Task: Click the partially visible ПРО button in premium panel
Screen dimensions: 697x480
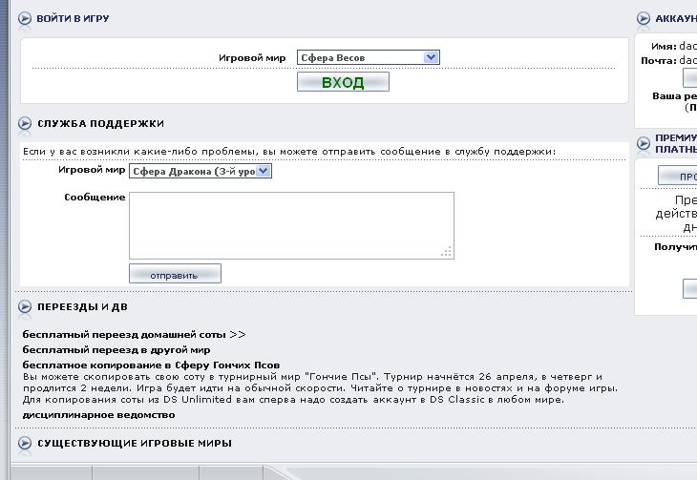Action: pos(677,176)
